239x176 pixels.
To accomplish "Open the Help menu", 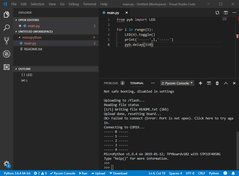I will (104, 4).
